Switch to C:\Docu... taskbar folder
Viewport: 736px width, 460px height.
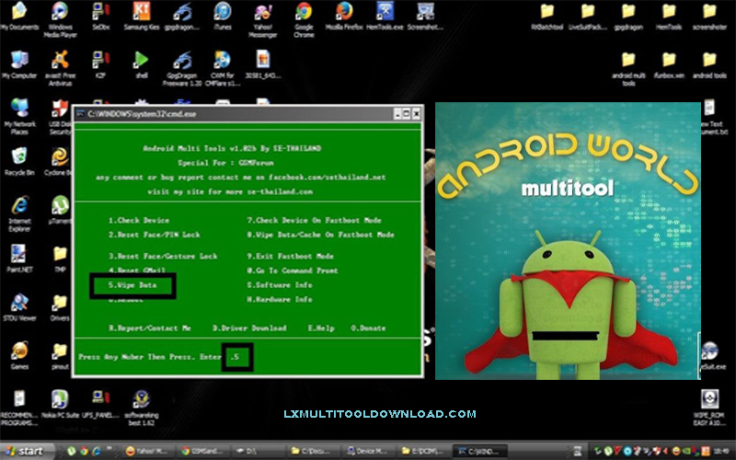tap(311, 451)
